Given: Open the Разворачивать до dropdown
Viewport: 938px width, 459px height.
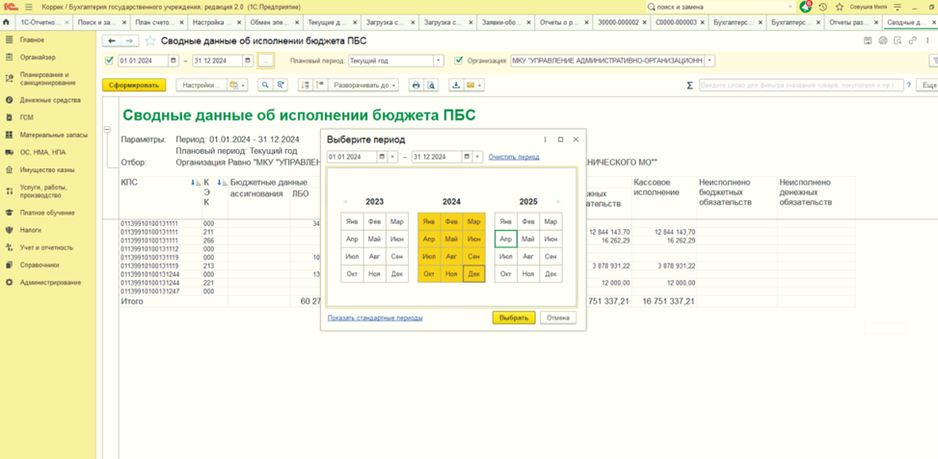Looking at the screenshot, I should (364, 86).
